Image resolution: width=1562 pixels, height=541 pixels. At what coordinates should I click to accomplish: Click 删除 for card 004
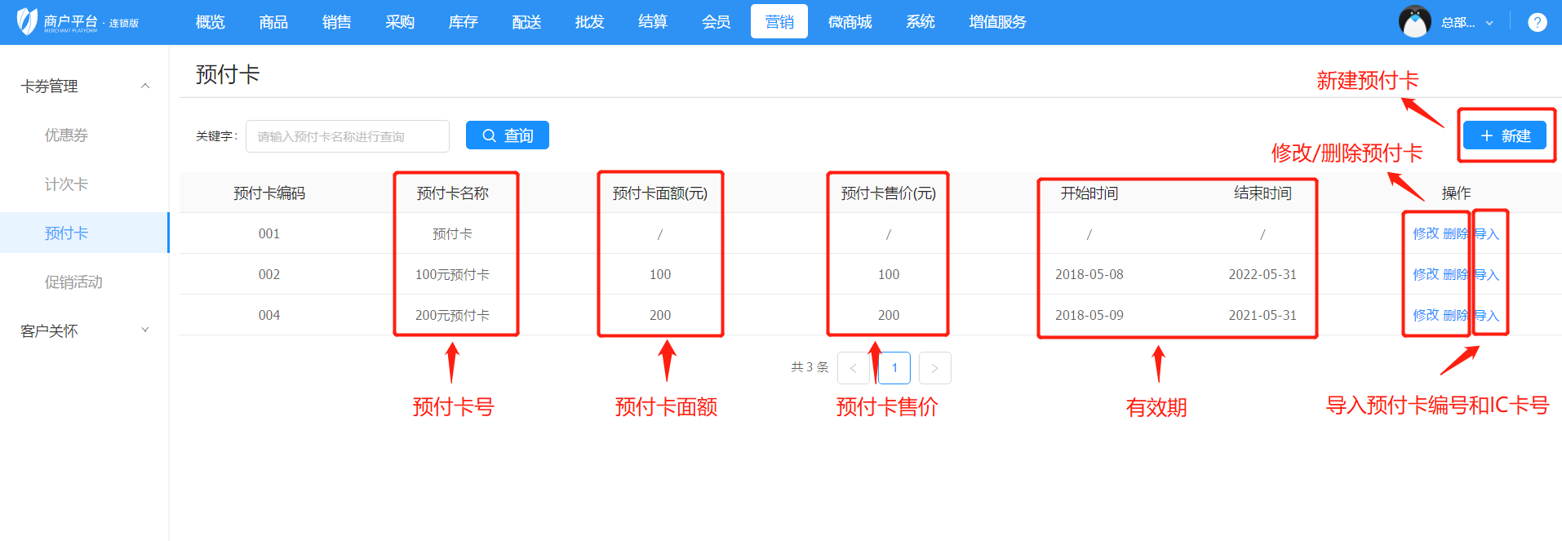(1454, 315)
